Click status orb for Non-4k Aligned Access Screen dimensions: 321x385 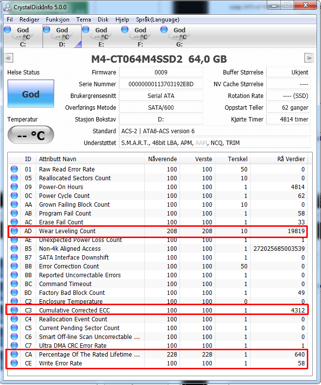click(14, 248)
